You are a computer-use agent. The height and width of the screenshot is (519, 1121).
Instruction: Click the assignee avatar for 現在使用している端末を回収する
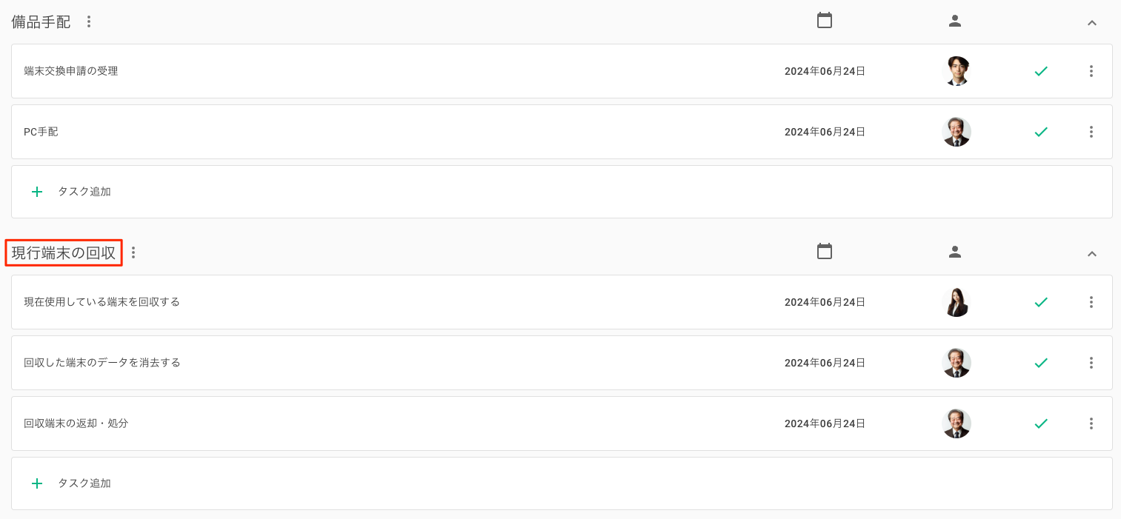tap(956, 302)
